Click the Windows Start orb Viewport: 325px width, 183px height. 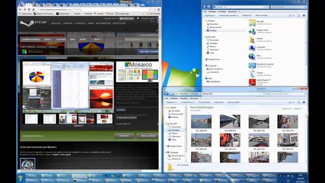coord(20,178)
